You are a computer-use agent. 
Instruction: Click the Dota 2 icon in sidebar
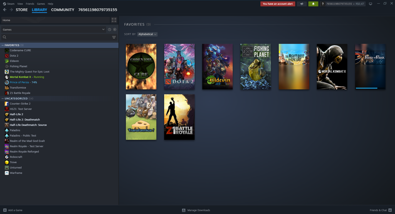point(7,56)
